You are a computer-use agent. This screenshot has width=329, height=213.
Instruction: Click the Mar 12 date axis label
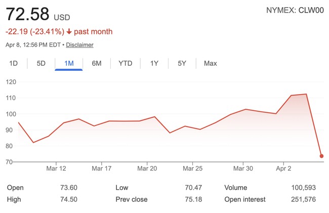pyautogui.click(x=56, y=168)
